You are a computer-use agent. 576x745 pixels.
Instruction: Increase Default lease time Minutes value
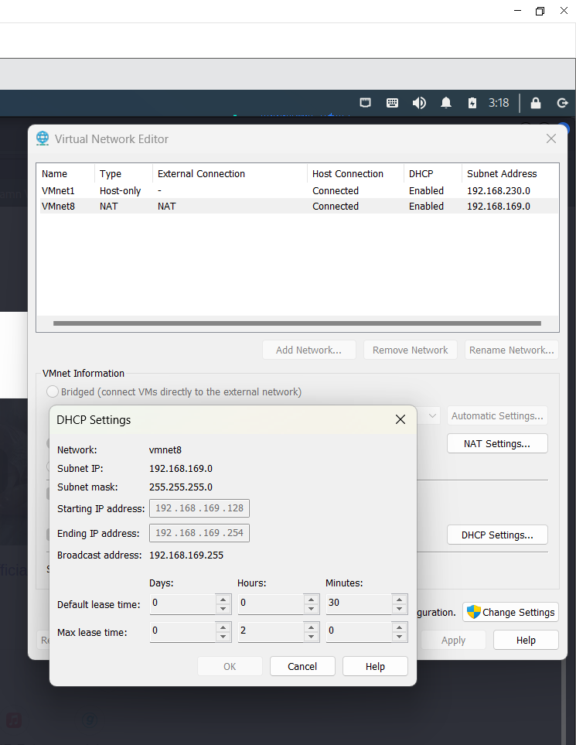pos(400,599)
